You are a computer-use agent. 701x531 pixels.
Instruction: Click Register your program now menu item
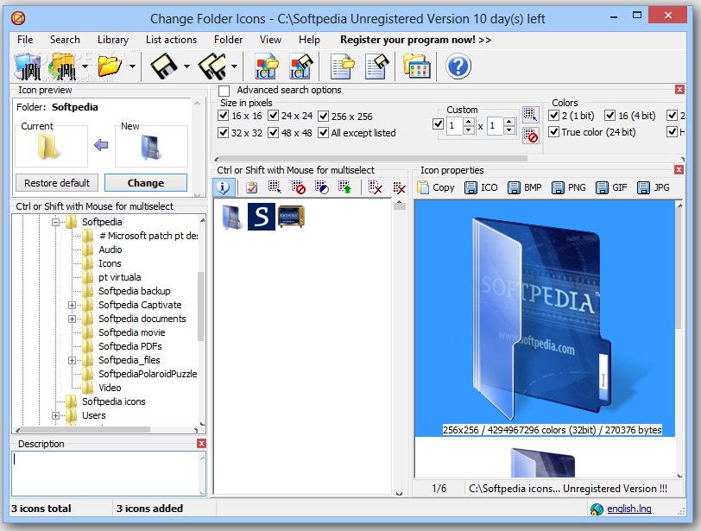(415, 40)
